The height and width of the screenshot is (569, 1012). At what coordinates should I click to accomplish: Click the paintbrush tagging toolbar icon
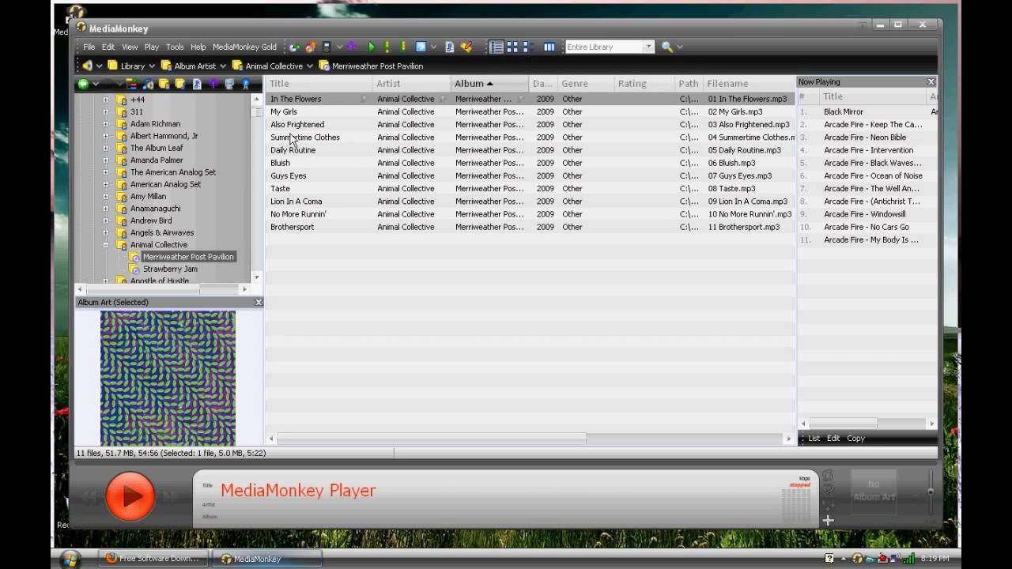[x=466, y=47]
